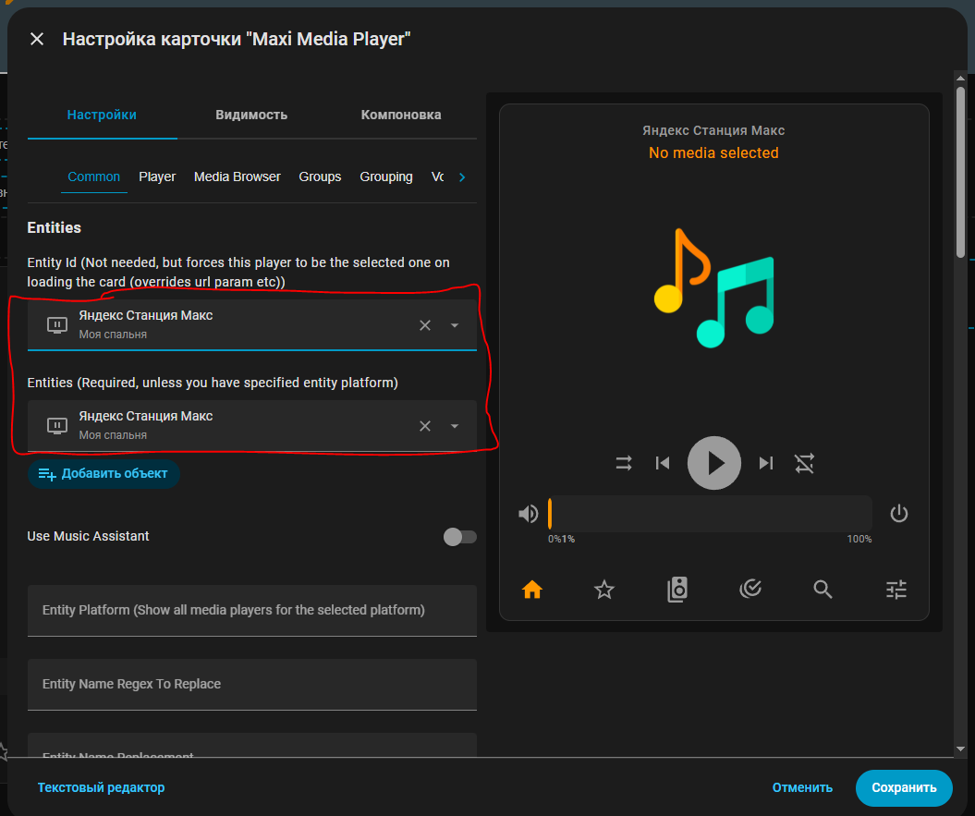Toggle the Use Music Assistant switch
The width and height of the screenshot is (975, 816).
(459, 537)
